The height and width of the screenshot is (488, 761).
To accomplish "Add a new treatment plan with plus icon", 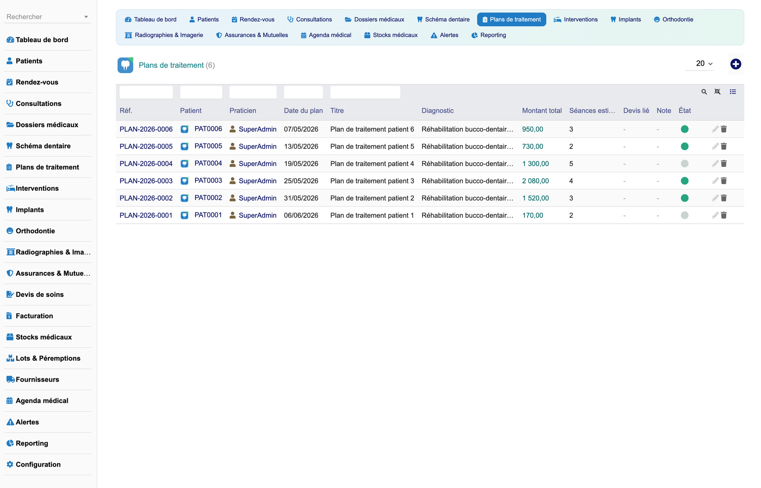I will click(x=736, y=64).
